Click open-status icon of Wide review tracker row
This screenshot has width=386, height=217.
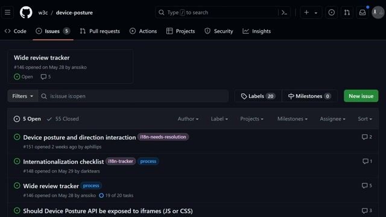click(x=17, y=186)
